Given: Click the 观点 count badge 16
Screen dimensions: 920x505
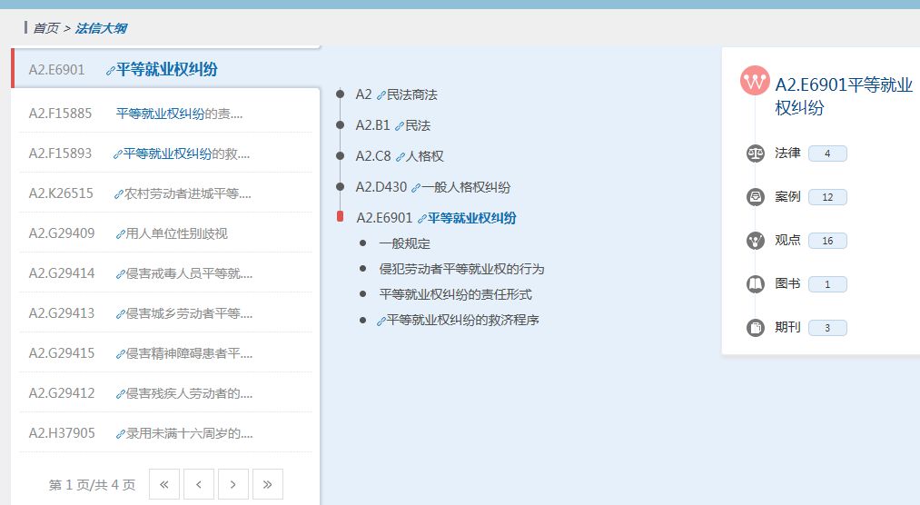Looking at the screenshot, I should (827, 241).
